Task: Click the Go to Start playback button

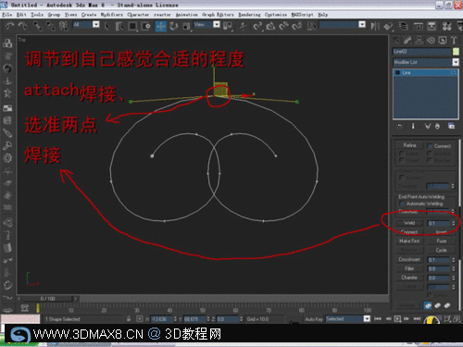Action: click(377, 318)
